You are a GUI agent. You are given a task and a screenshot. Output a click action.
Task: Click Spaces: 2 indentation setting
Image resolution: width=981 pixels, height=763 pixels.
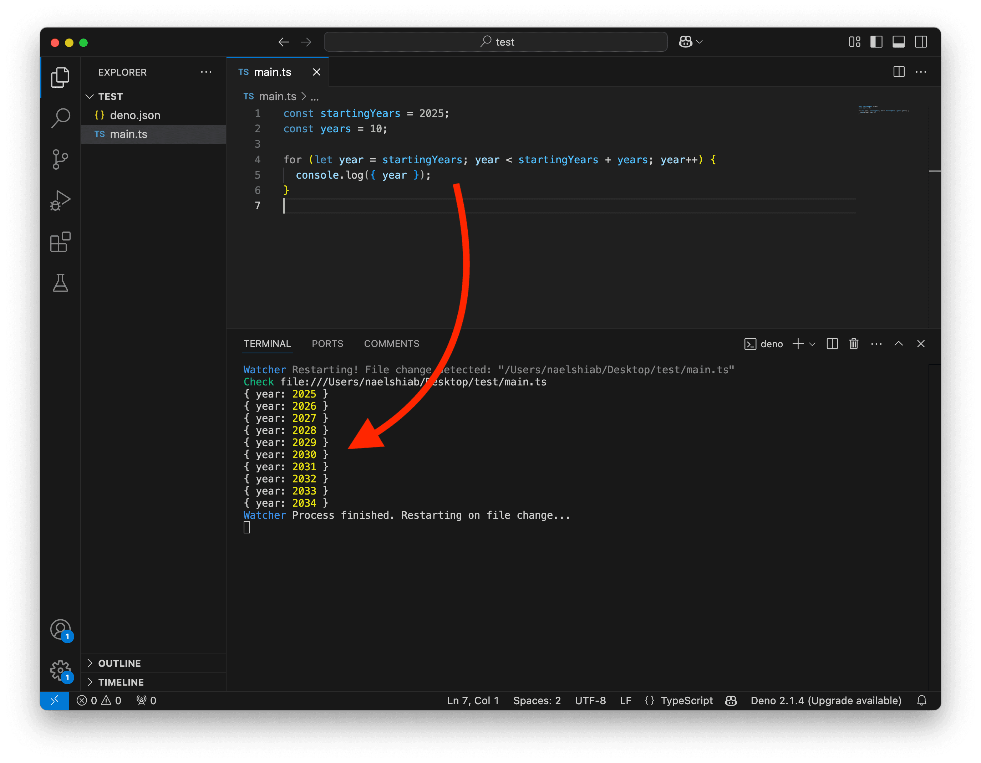pyautogui.click(x=537, y=700)
